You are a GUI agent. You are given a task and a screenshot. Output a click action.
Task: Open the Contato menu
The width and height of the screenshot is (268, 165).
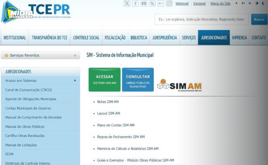tap(259, 37)
